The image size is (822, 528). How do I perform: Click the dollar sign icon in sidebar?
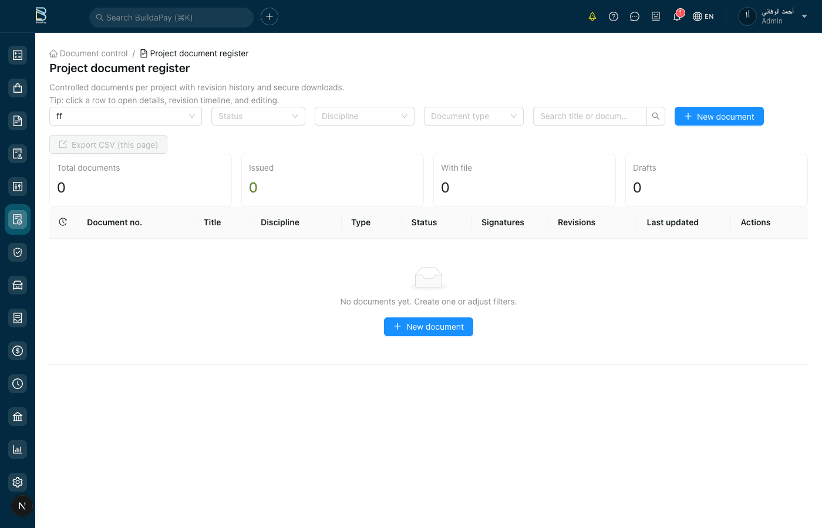click(x=18, y=351)
